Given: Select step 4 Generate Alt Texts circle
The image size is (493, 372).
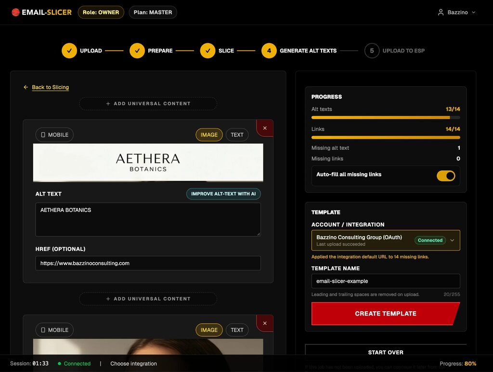Looking at the screenshot, I should pyautogui.click(x=269, y=51).
